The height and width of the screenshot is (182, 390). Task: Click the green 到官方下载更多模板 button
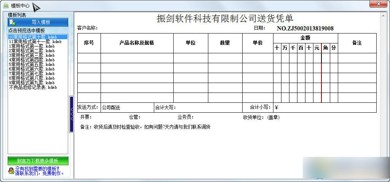tap(38, 161)
